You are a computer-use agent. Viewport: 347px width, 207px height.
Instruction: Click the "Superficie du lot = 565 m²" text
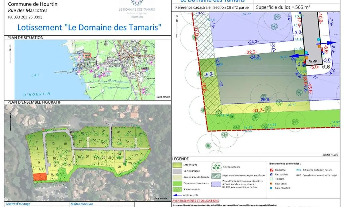pyautogui.click(x=283, y=7)
